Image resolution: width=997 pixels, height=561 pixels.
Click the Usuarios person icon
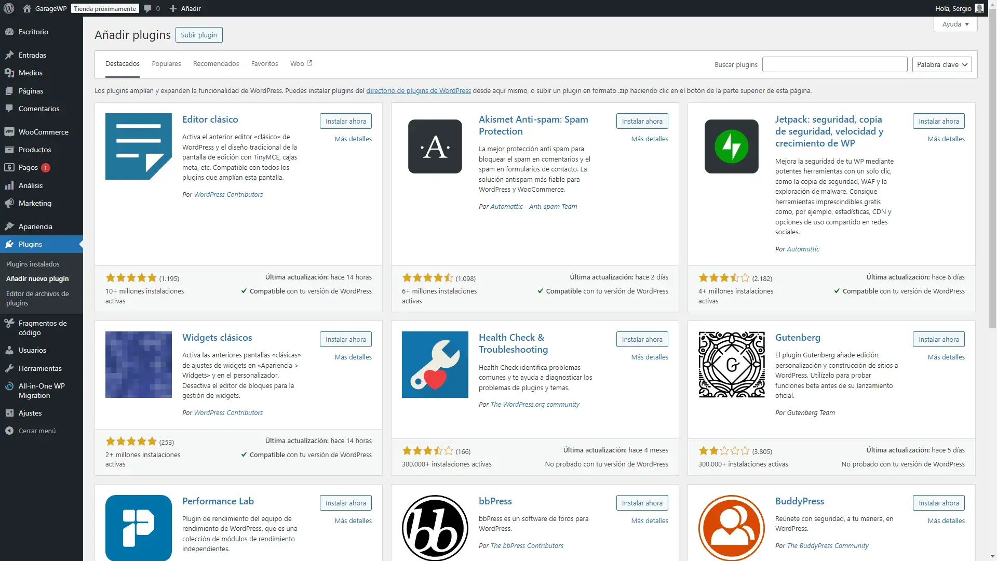(9, 350)
